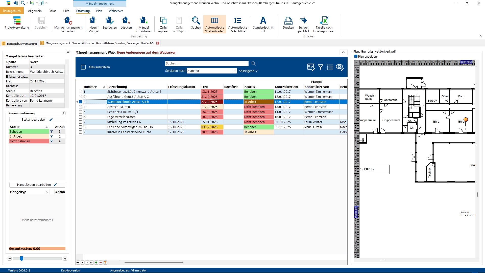This screenshot has width=485, height=273.
Task: Click filter icon next to Behoben status
Action: pos(52,132)
